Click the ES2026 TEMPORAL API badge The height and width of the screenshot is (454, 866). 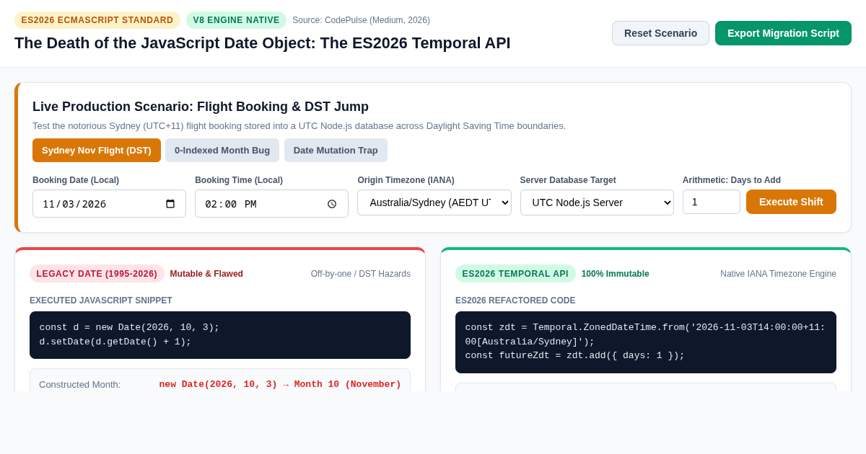pyautogui.click(x=515, y=274)
